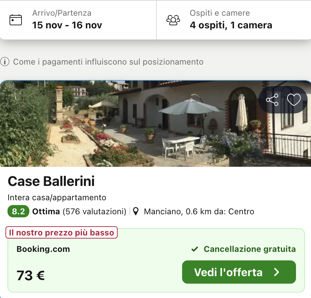Click the green 8.2 rating badge

[x=18, y=211]
